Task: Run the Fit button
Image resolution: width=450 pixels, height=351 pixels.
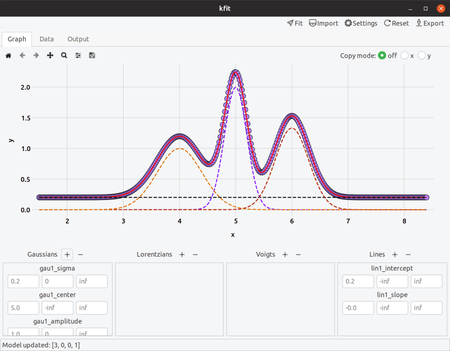Action: click(x=295, y=23)
